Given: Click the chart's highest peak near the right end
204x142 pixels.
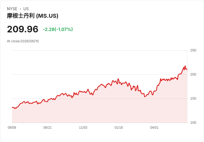Looking at the screenshot, I should click(x=185, y=66).
